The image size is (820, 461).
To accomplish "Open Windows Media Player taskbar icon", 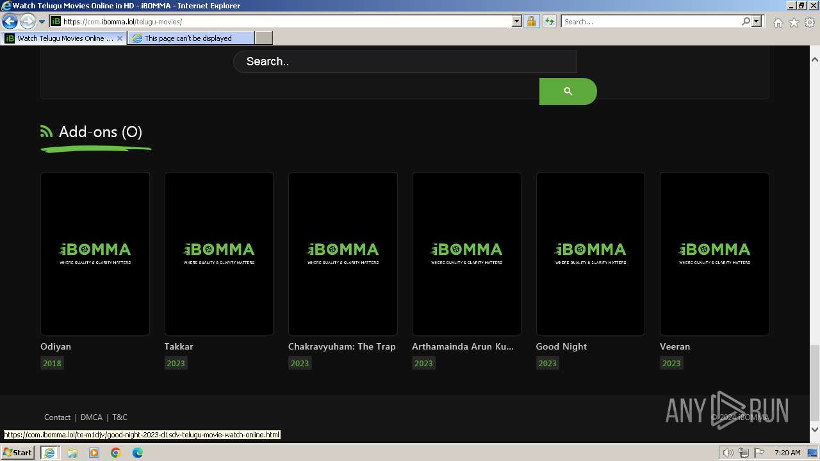I will pyautogui.click(x=94, y=453).
